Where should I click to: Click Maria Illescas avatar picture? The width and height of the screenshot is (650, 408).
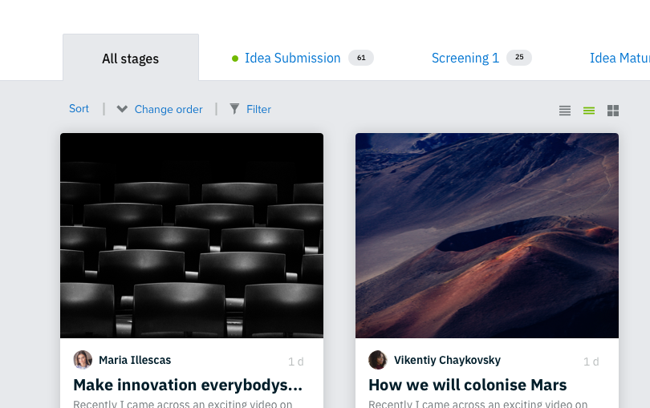[83, 360]
